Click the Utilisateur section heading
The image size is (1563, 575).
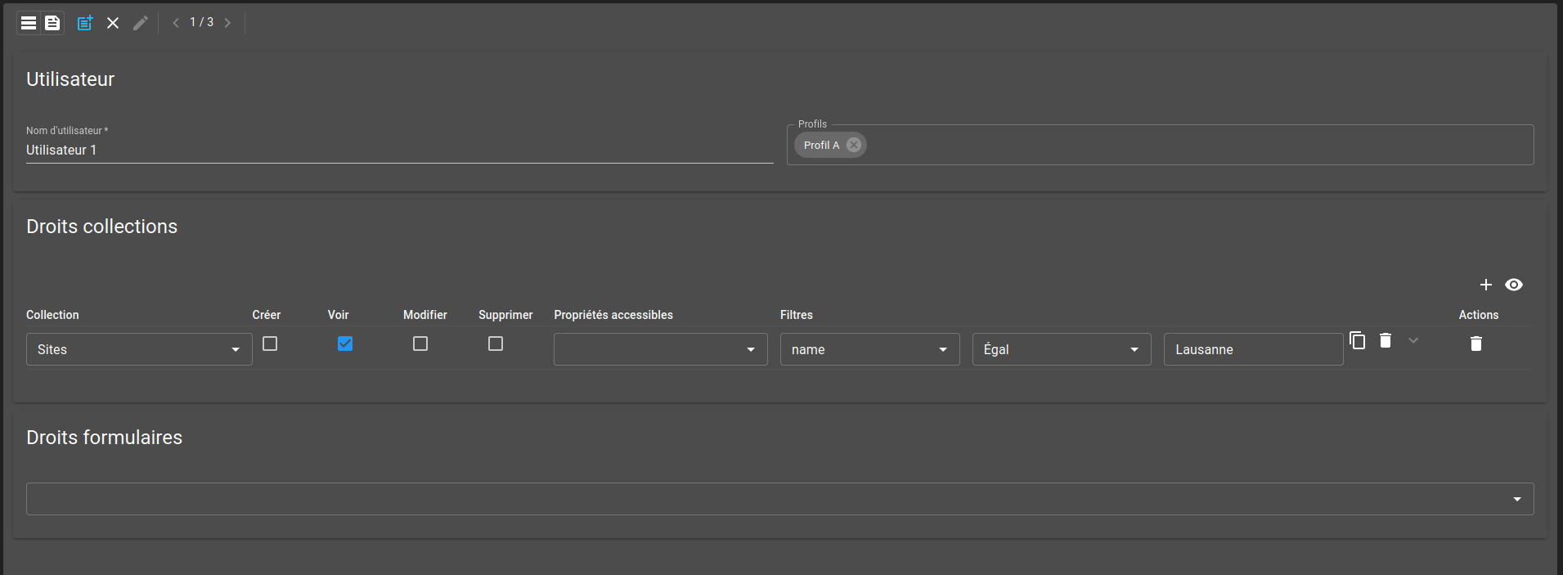[x=70, y=79]
